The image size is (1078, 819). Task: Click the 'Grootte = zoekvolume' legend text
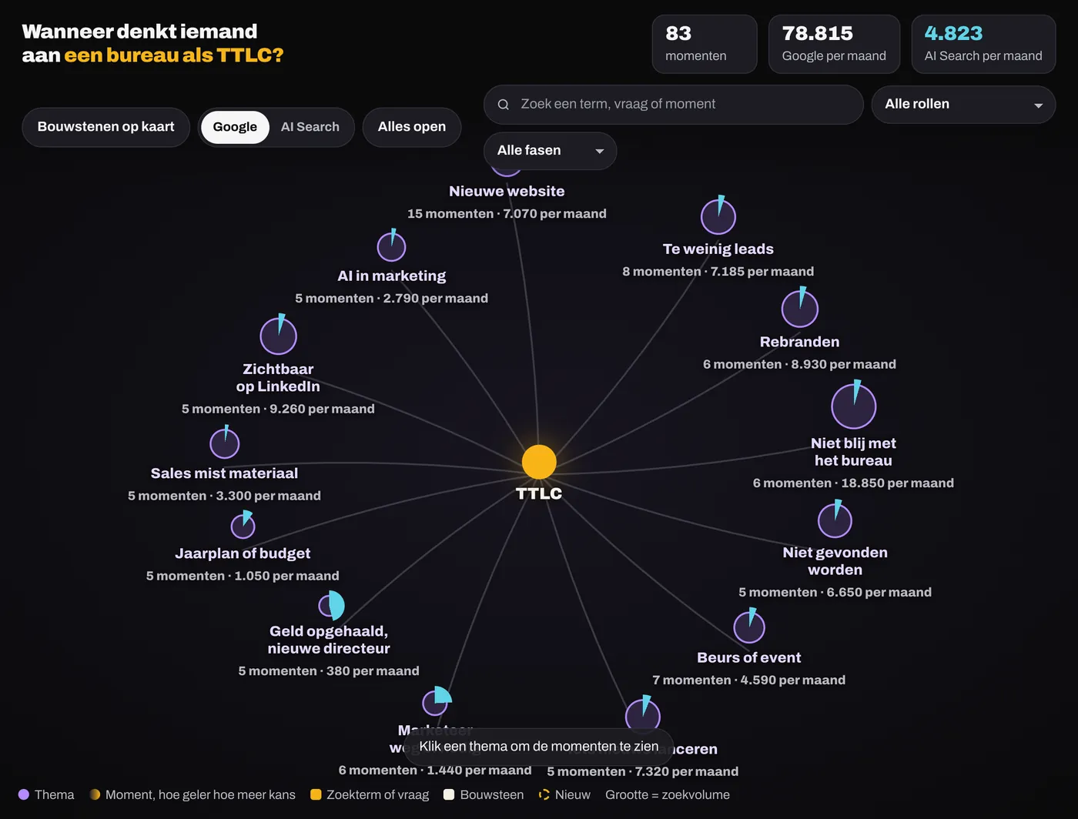(668, 794)
